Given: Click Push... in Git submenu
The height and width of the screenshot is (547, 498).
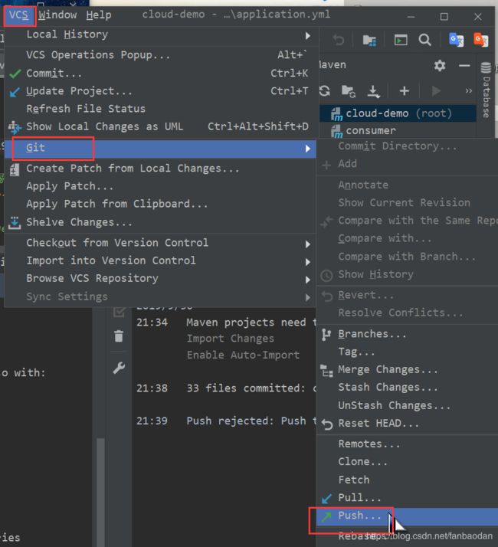Looking at the screenshot, I should 407,516.
